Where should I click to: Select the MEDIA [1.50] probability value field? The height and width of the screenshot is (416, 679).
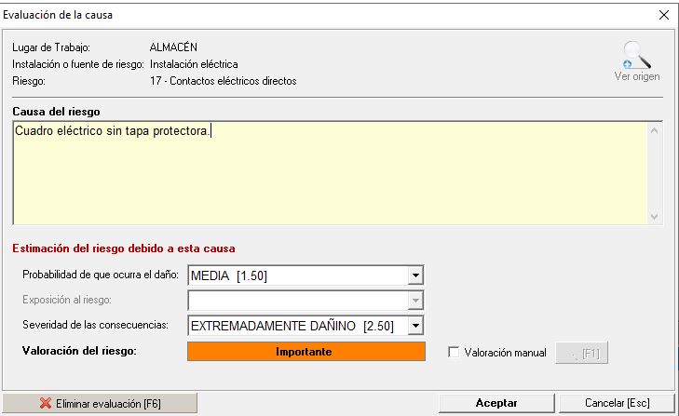pyautogui.click(x=298, y=276)
